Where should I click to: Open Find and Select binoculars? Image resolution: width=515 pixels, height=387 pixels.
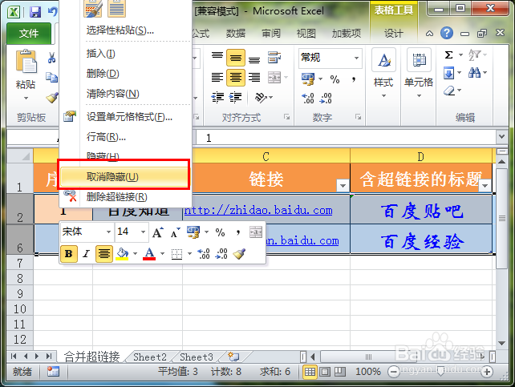[x=474, y=72]
